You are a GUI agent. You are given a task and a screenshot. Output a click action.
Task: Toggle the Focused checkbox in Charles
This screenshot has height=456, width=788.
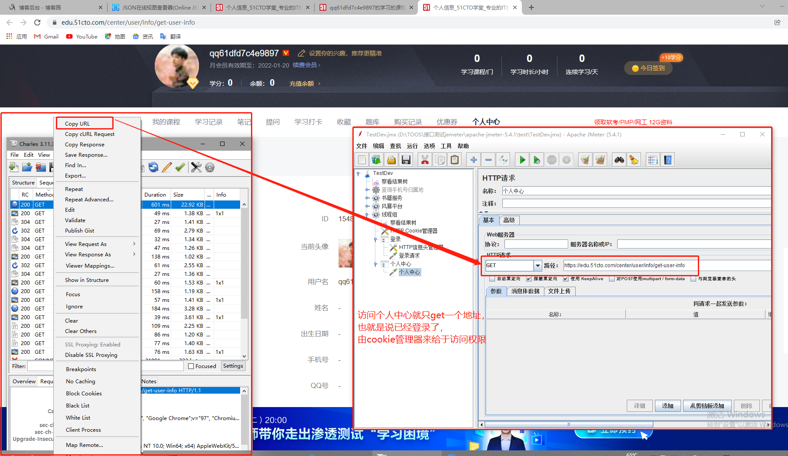191,366
